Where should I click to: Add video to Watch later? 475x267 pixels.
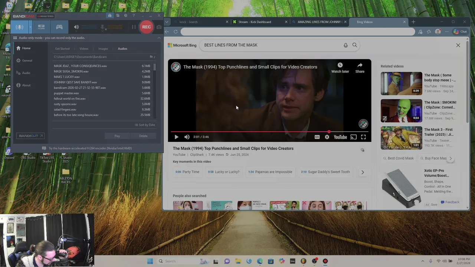click(340, 67)
